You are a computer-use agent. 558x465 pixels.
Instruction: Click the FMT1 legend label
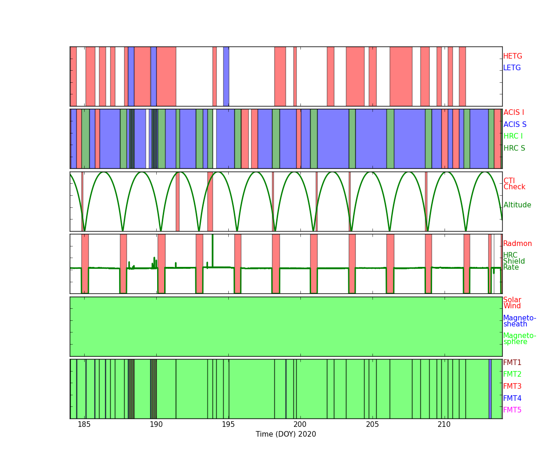512,363
